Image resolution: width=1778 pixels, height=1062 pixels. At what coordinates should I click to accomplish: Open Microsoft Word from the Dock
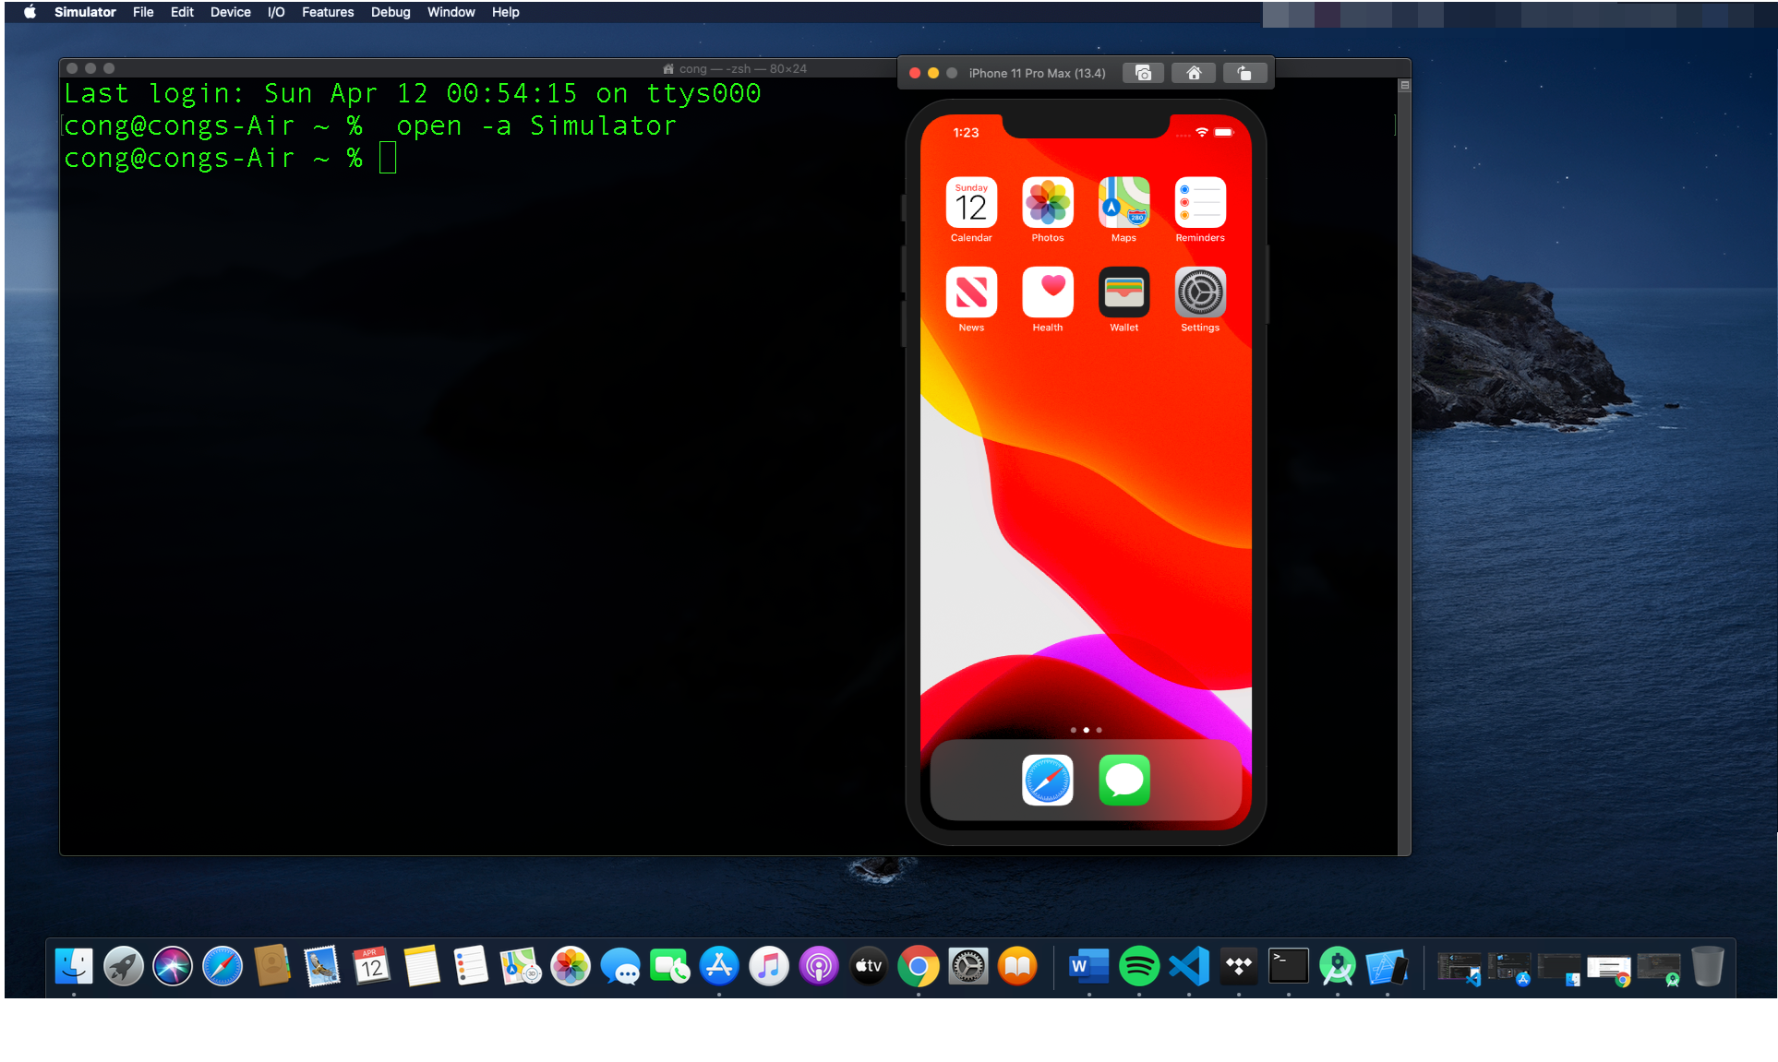click(x=1089, y=967)
